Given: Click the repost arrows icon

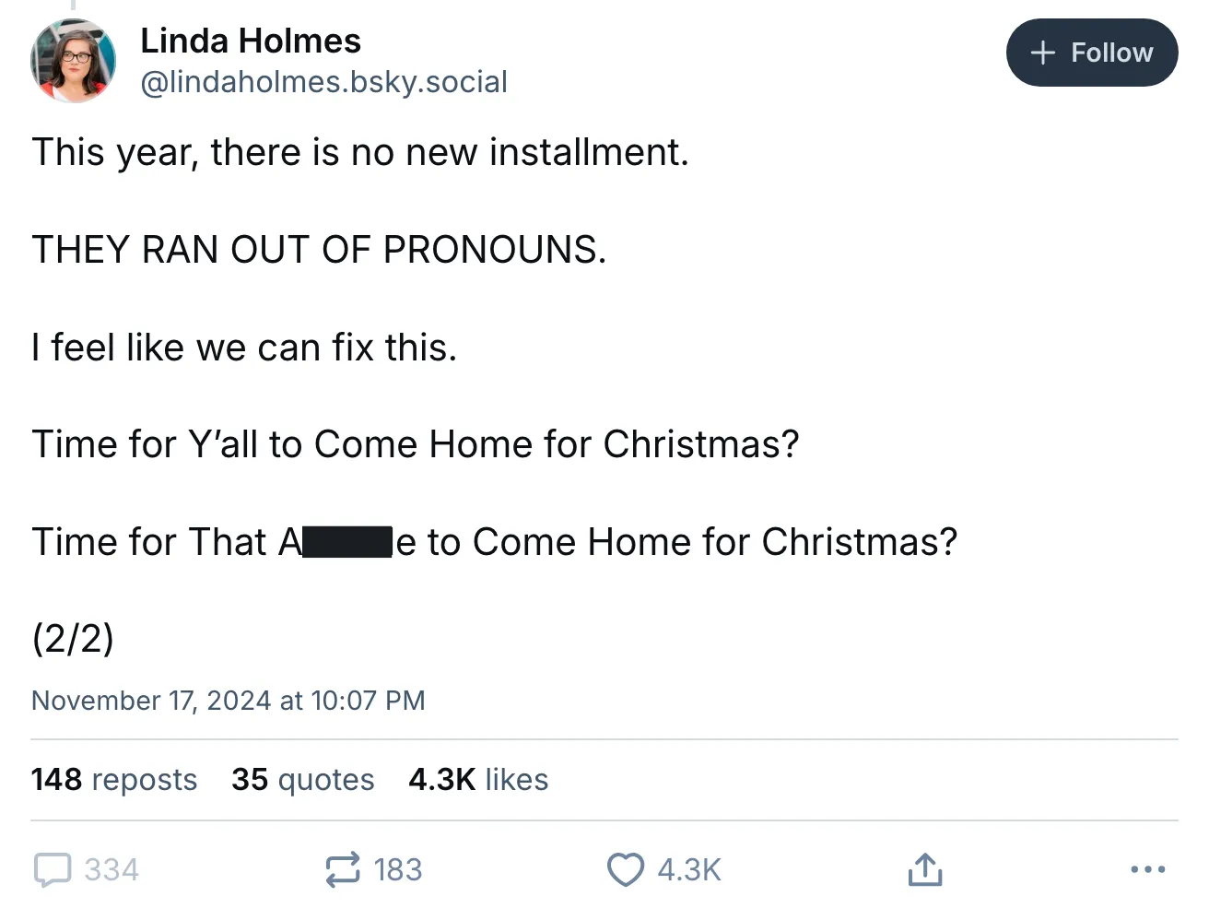Looking at the screenshot, I should coord(342,869).
